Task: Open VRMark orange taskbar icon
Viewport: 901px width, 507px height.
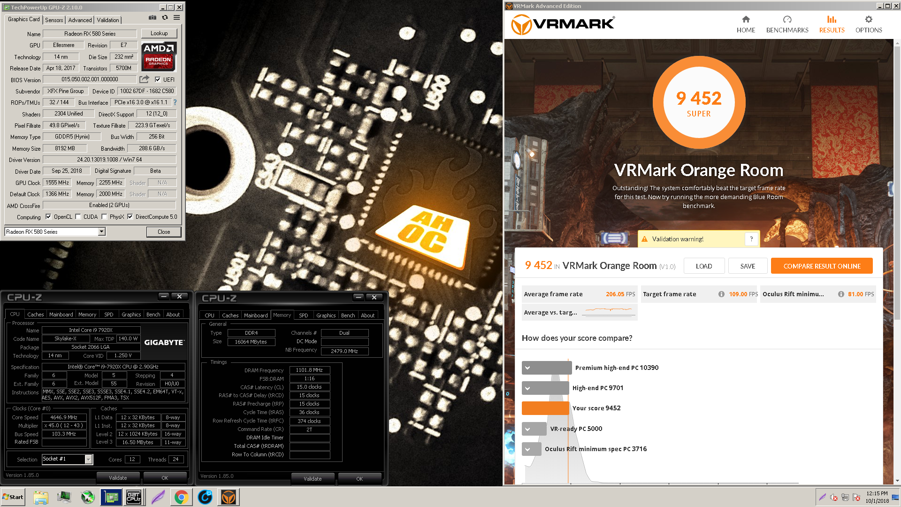Action: tap(229, 497)
